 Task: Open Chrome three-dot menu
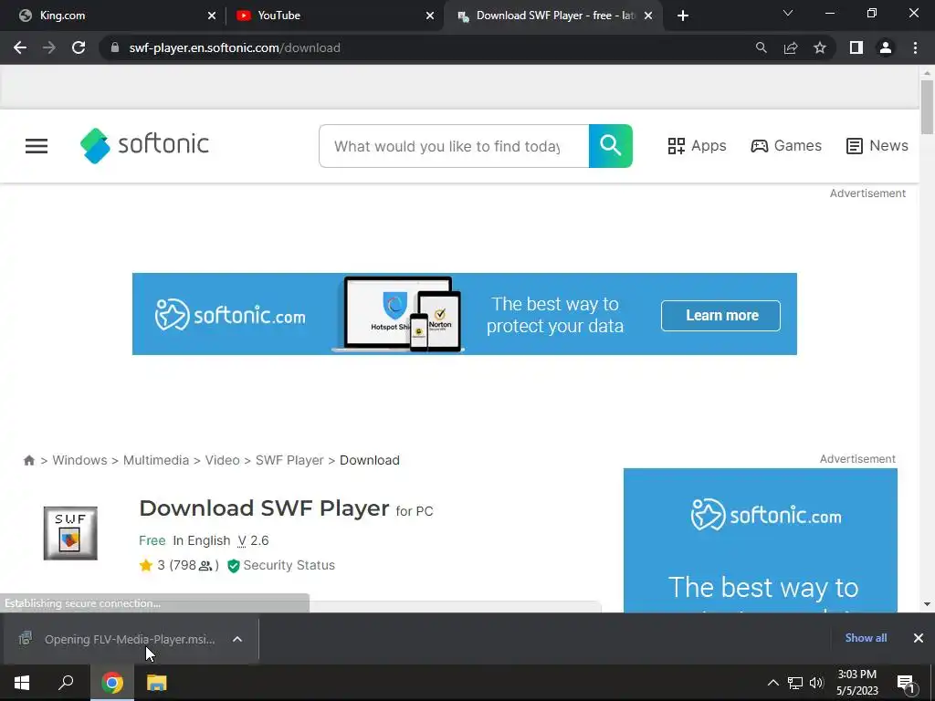click(x=915, y=47)
